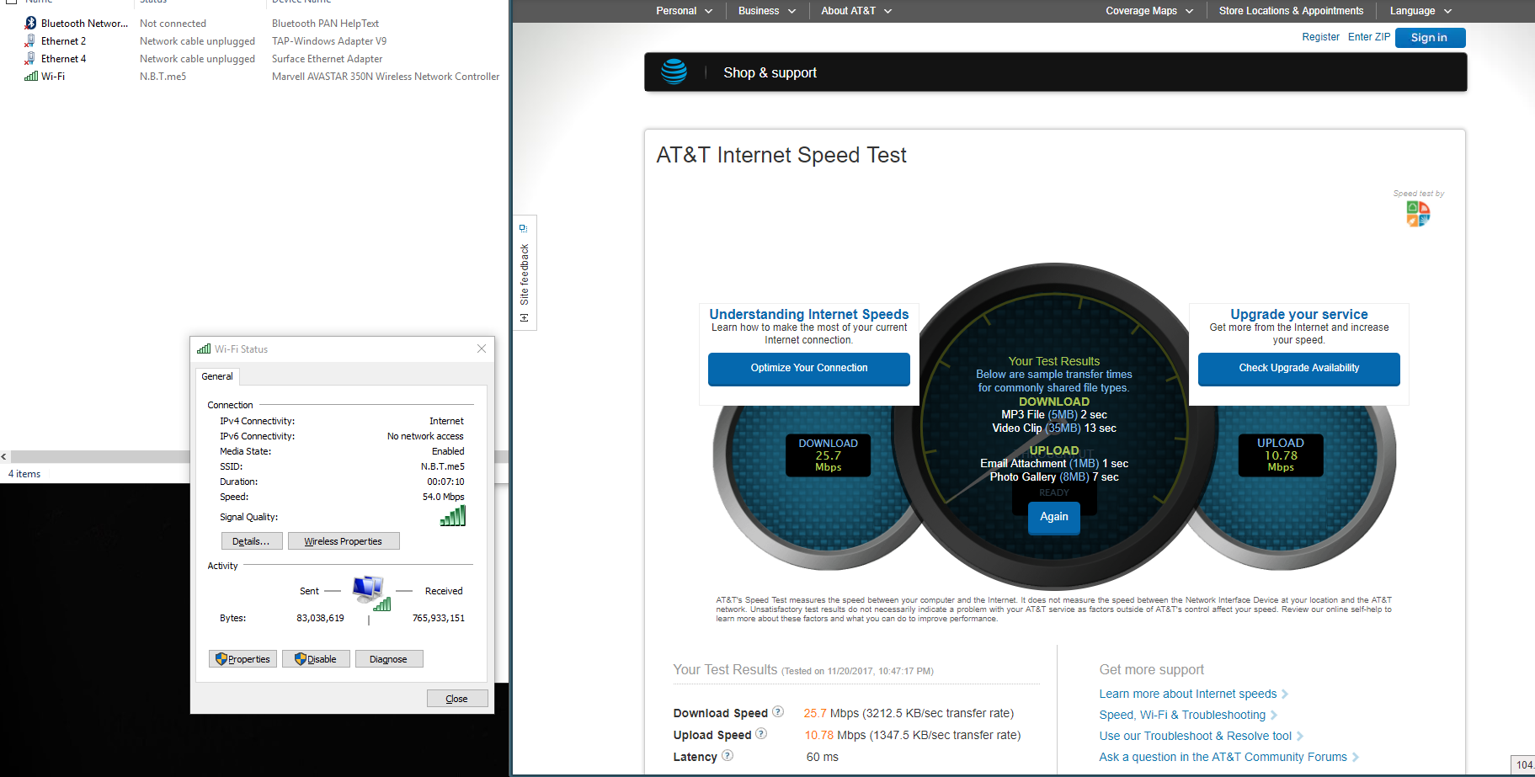Open the Language dropdown
This screenshot has width=1535, height=777.
1420,11
